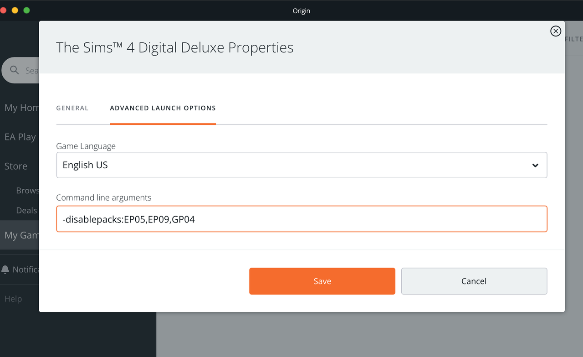Save the launch options
Screen dimensions: 583x357
click(322, 281)
